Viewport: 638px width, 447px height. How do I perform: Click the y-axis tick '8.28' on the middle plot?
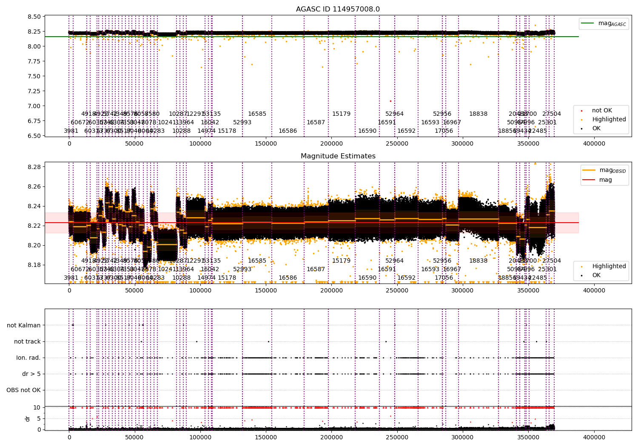pos(34,167)
